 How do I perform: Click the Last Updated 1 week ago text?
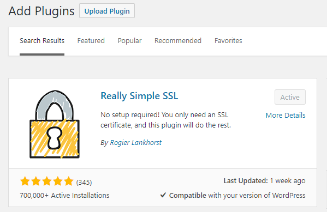click(x=264, y=181)
